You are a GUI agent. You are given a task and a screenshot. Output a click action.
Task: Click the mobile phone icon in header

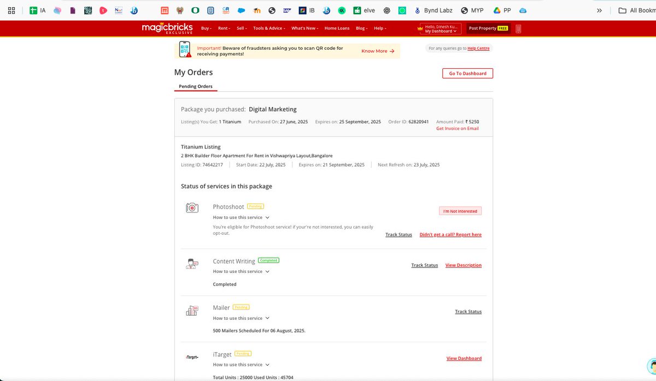click(518, 28)
